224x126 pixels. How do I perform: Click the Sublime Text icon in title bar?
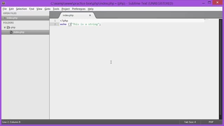click(x=3, y=3)
